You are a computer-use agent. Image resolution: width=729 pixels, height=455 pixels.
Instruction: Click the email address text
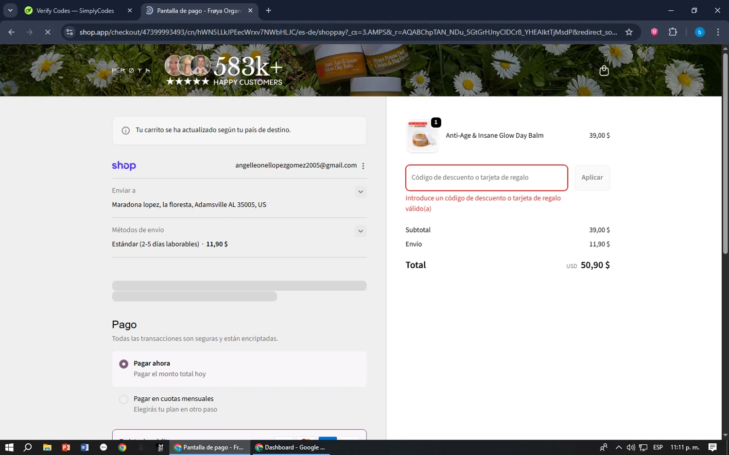point(296,165)
